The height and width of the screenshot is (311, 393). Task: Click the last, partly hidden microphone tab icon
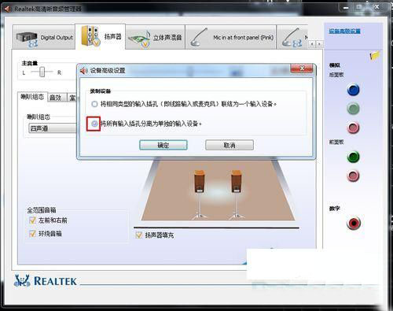click(292, 38)
